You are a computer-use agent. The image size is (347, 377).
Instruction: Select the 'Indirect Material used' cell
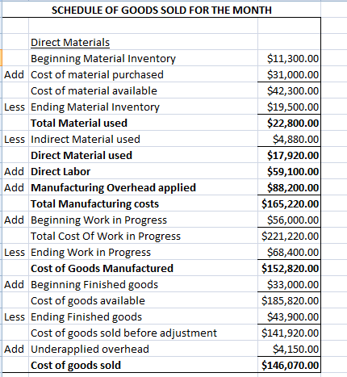(143, 139)
